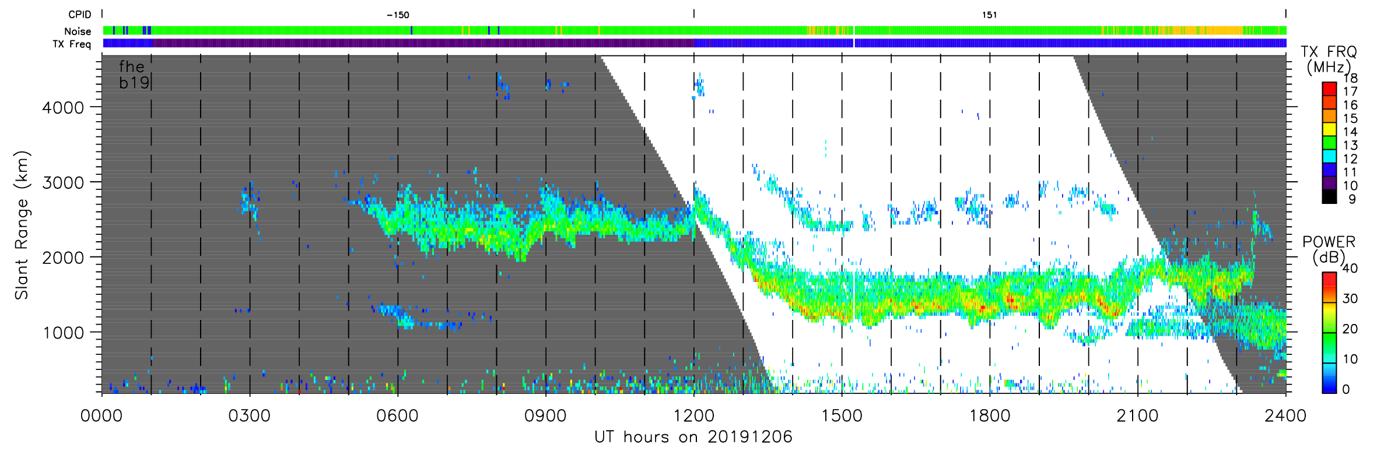Click the 0600 time axis label

tap(398, 416)
